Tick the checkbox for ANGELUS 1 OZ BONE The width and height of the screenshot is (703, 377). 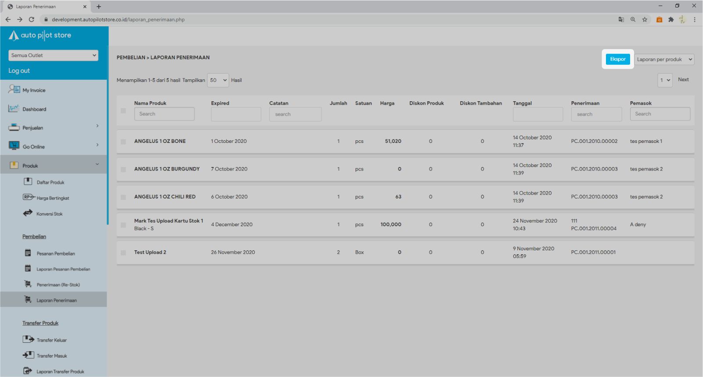click(123, 142)
